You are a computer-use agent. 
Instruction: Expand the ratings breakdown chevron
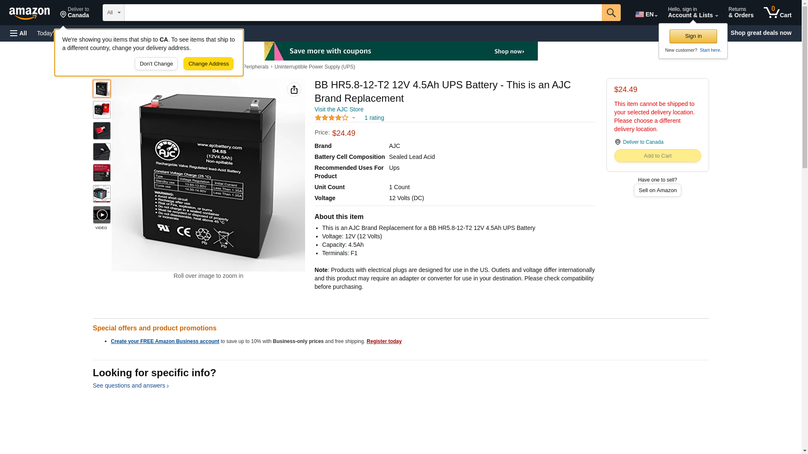coord(353,118)
